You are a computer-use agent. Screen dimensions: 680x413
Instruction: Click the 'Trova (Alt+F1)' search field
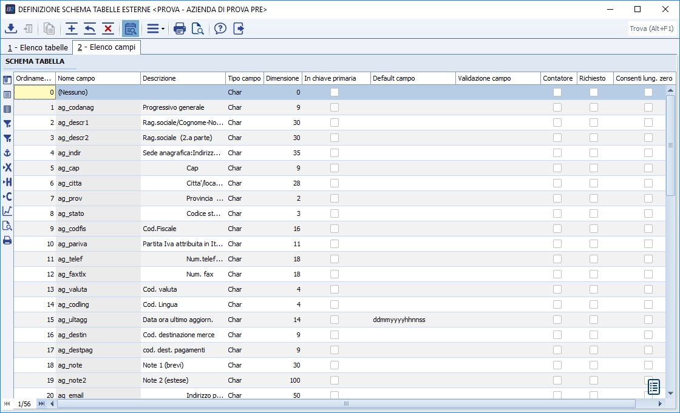tap(651, 29)
